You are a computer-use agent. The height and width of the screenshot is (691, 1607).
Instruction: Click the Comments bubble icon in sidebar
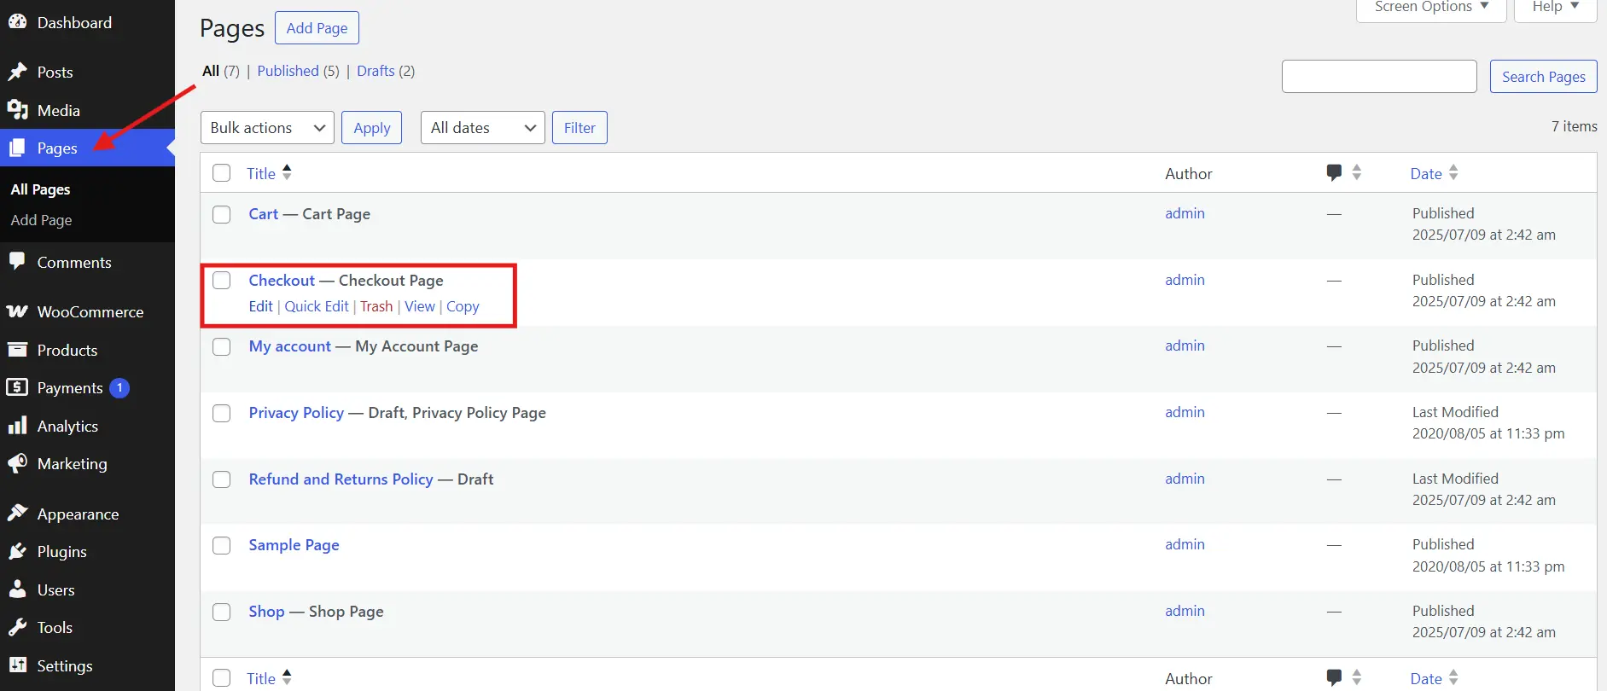click(x=17, y=262)
